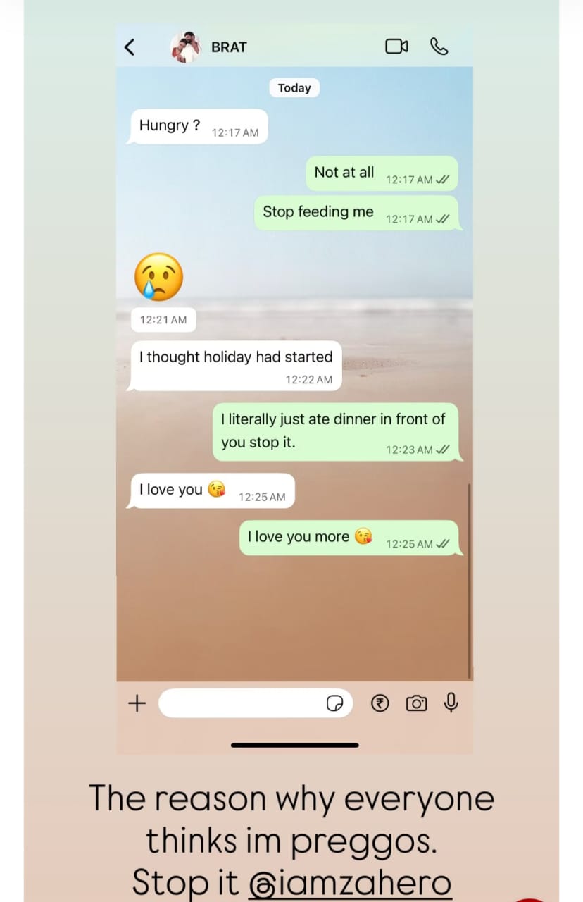Select "I thought holiday had started" message
This screenshot has height=902, width=583.
[x=234, y=366]
